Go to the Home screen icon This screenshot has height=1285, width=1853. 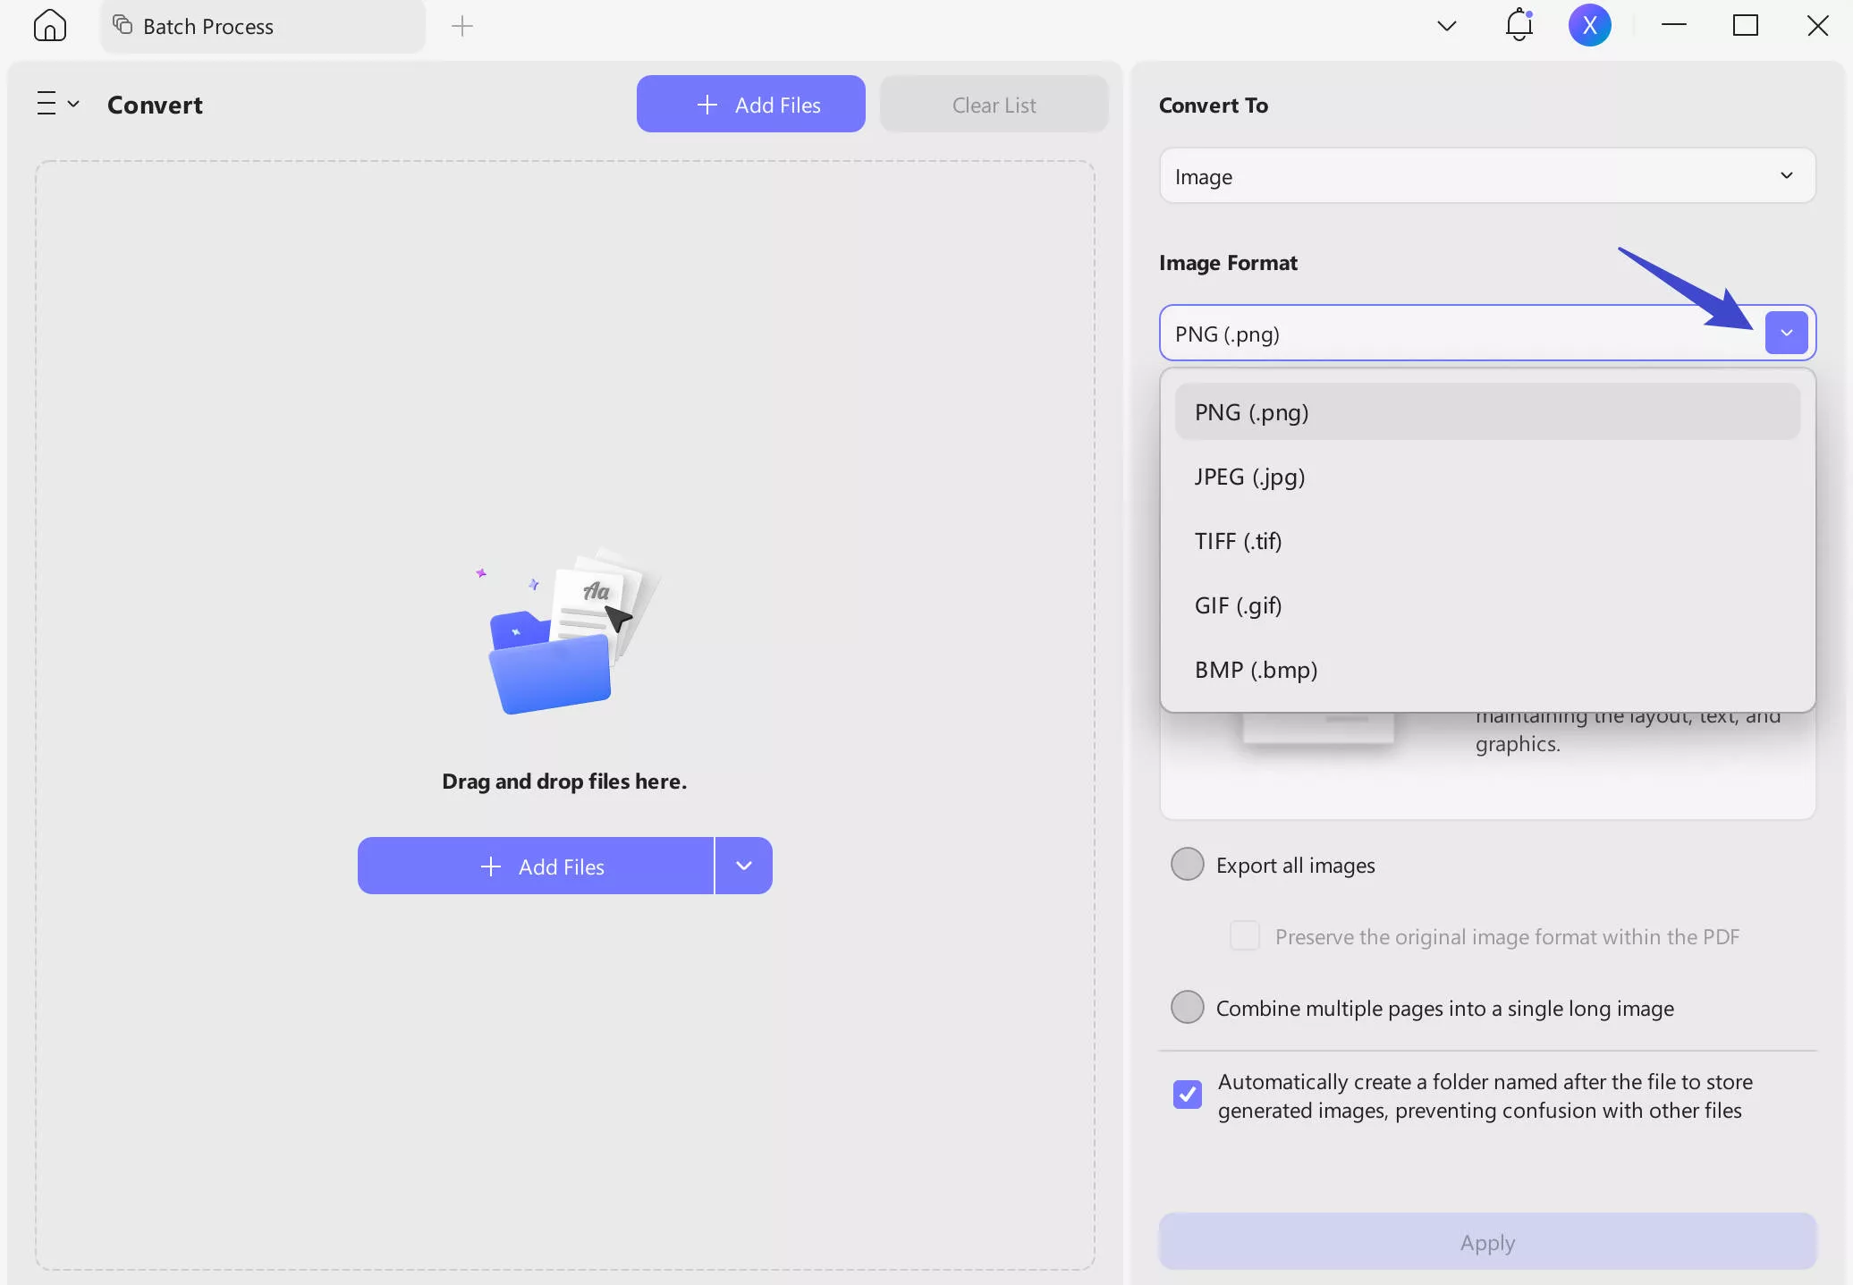[x=50, y=25]
